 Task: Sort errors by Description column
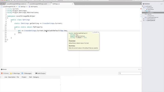click(12, 77)
